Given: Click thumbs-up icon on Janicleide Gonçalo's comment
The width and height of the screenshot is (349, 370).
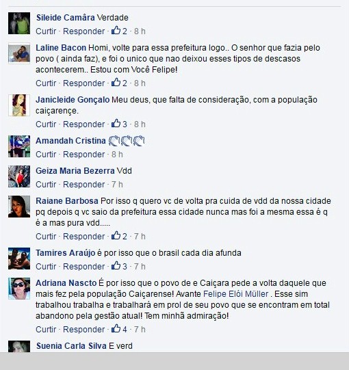Looking at the screenshot, I should pos(116,123).
